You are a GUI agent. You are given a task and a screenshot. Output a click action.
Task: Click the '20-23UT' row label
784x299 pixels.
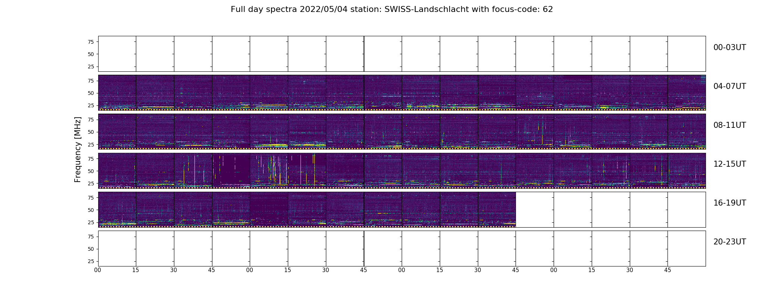coord(729,242)
